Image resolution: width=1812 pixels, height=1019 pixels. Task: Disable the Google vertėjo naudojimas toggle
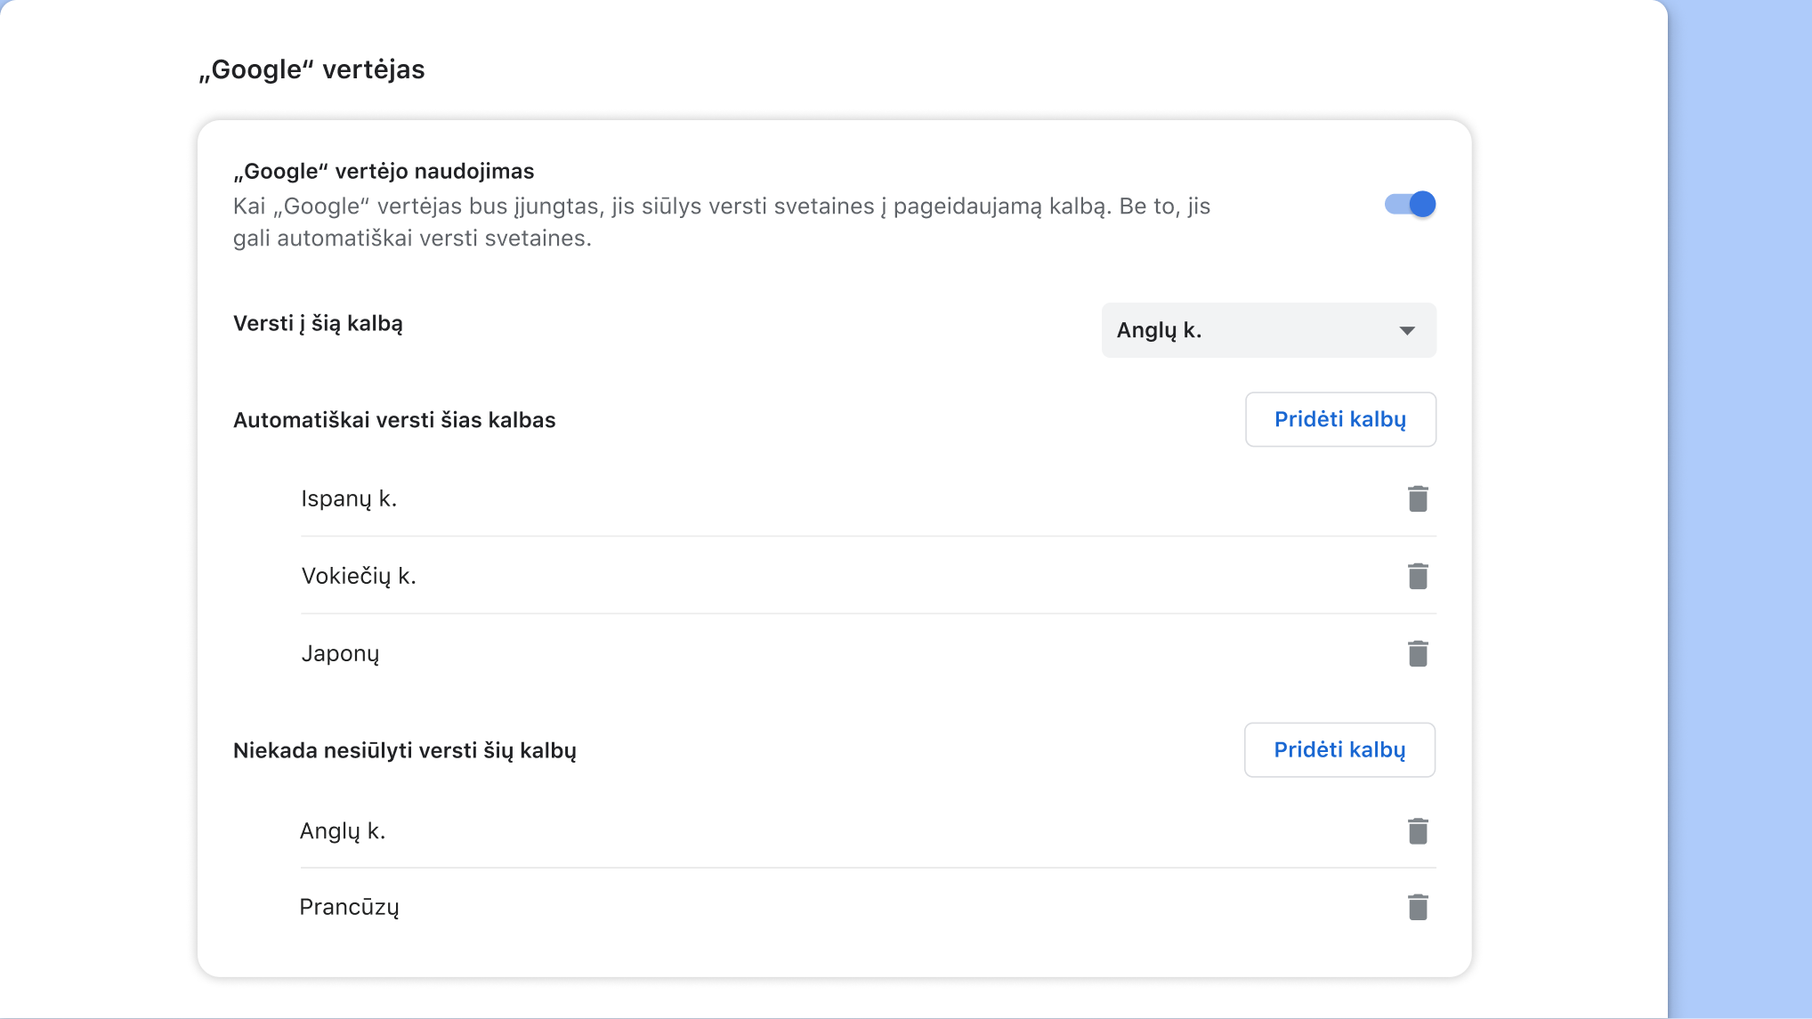click(x=1410, y=204)
